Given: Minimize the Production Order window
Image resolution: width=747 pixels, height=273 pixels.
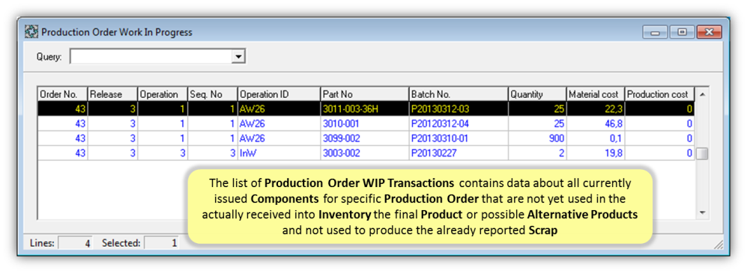Looking at the screenshot, I should point(656,32).
